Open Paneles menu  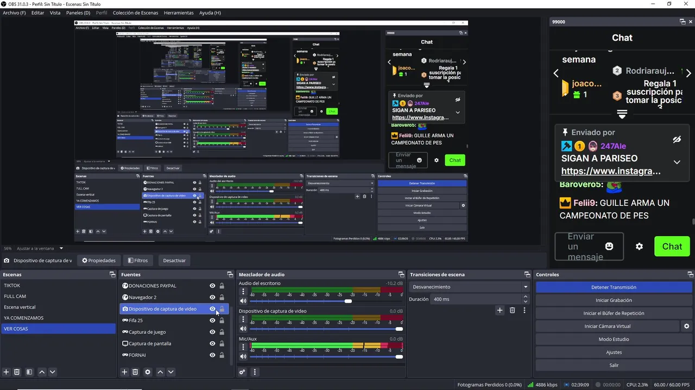78,12
